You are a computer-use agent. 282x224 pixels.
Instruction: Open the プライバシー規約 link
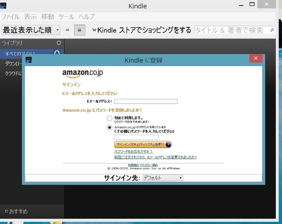pos(149,165)
